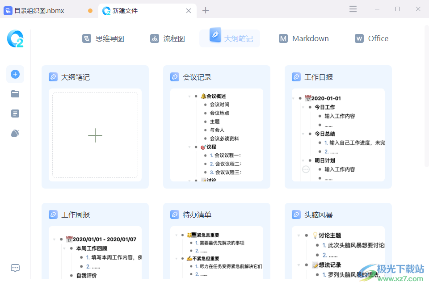The image size is (429, 286).
Task: Click the 会议记录 card title
Action: coord(197,77)
